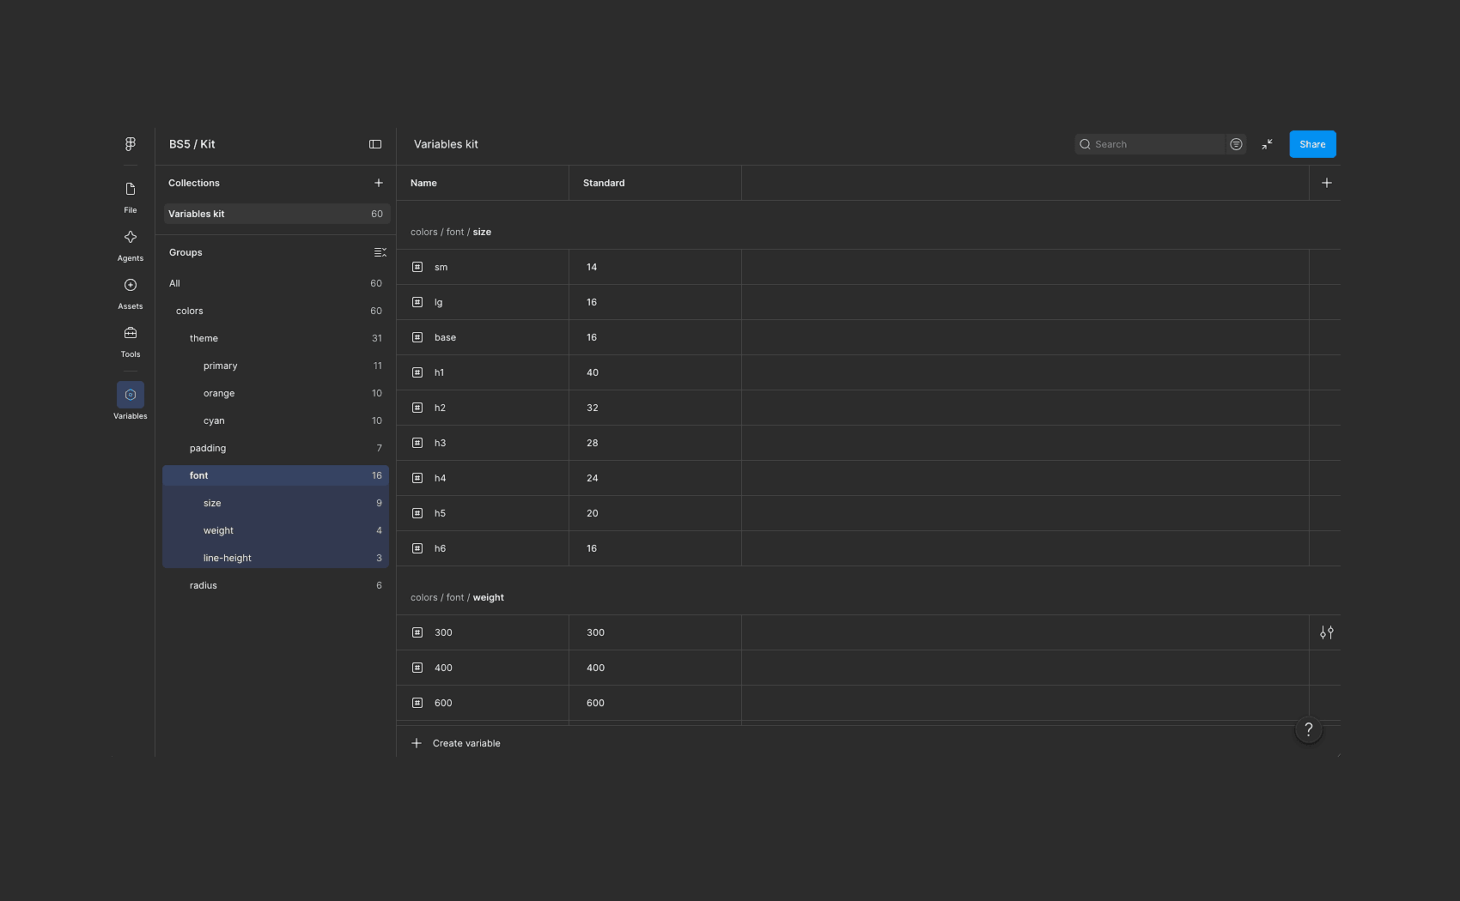Select the primary group

[276, 366]
